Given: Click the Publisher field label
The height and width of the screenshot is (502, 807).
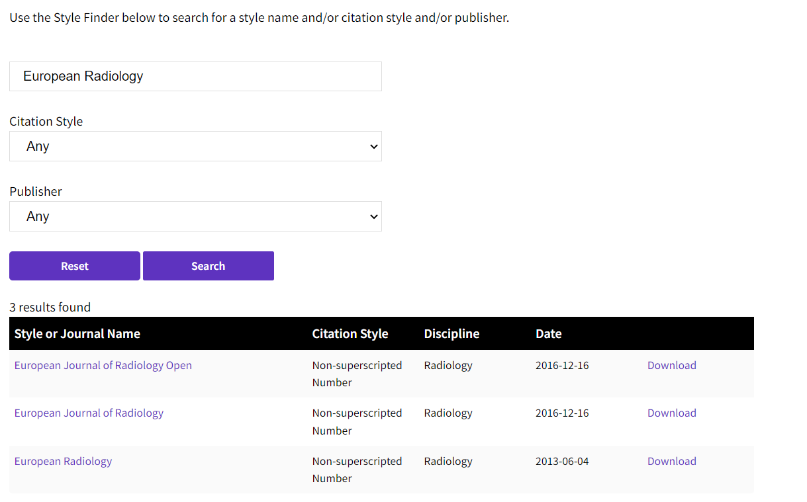Looking at the screenshot, I should [36, 191].
